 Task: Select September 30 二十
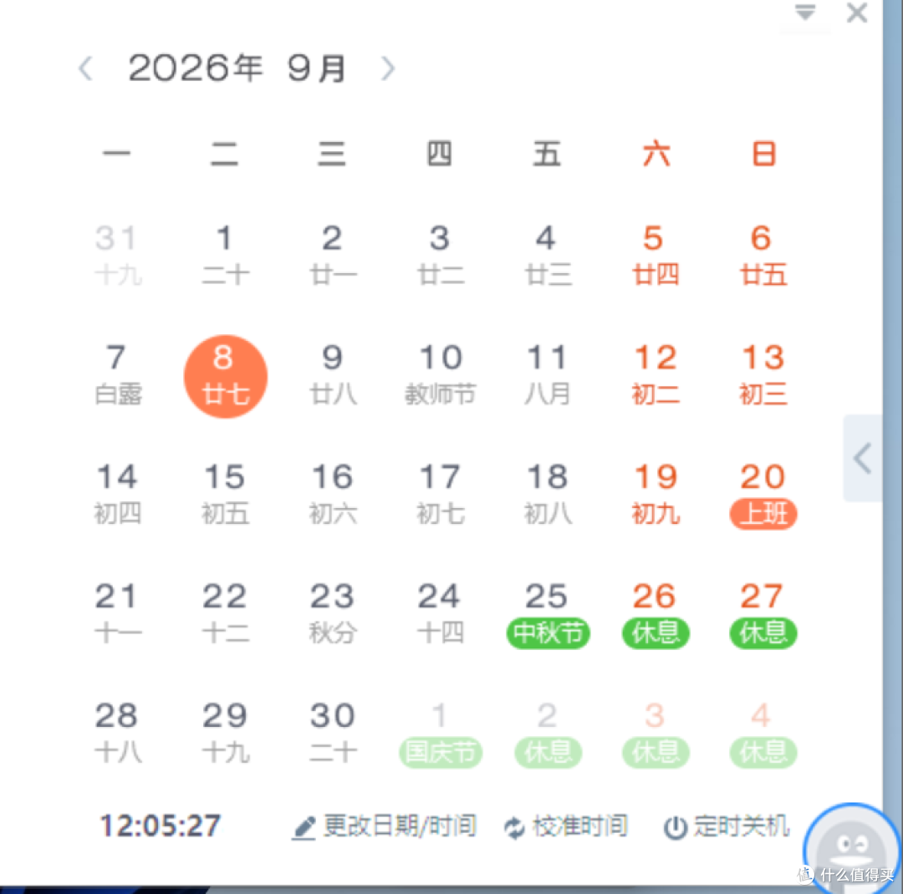(x=333, y=733)
